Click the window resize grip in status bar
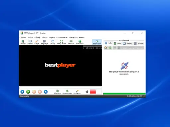Image resolution: width=170 pixels, height=127 pixels. point(144,96)
